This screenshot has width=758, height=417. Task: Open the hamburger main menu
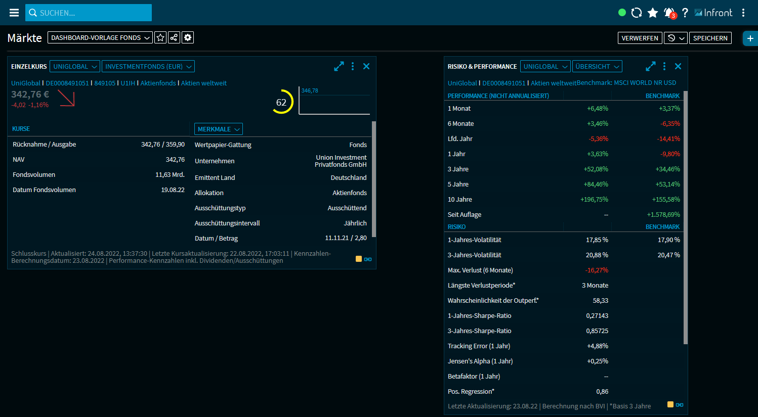tap(14, 13)
